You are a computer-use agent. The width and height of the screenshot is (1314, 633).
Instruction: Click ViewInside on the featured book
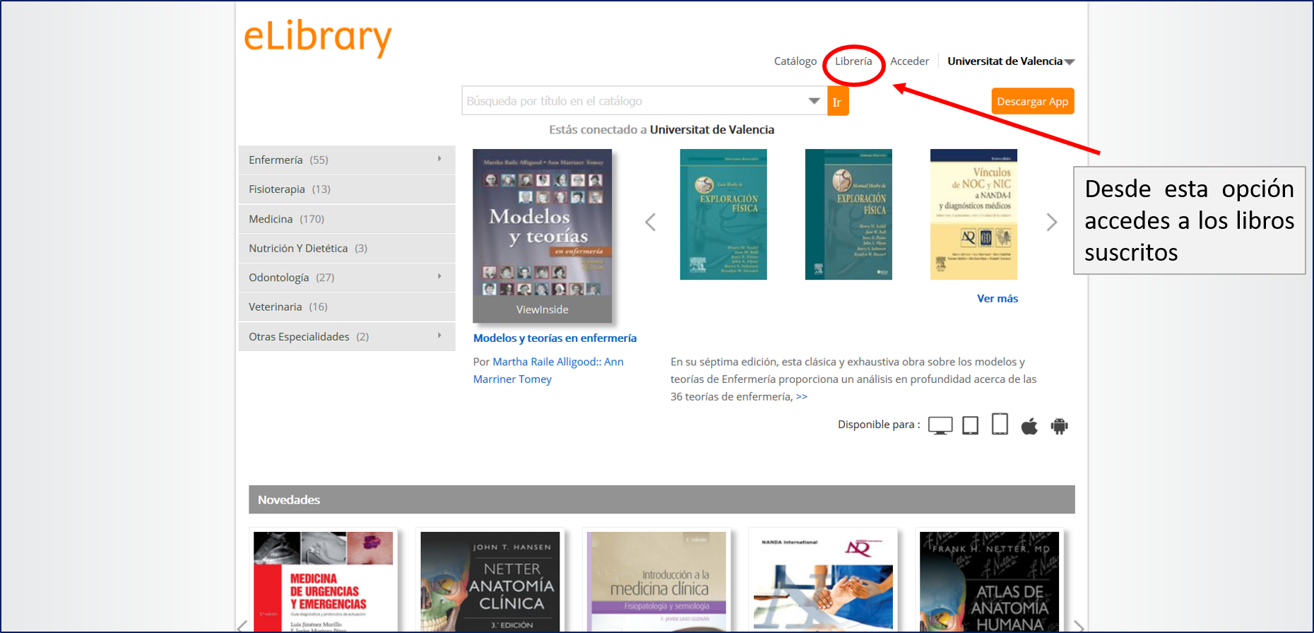coord(542,309)
